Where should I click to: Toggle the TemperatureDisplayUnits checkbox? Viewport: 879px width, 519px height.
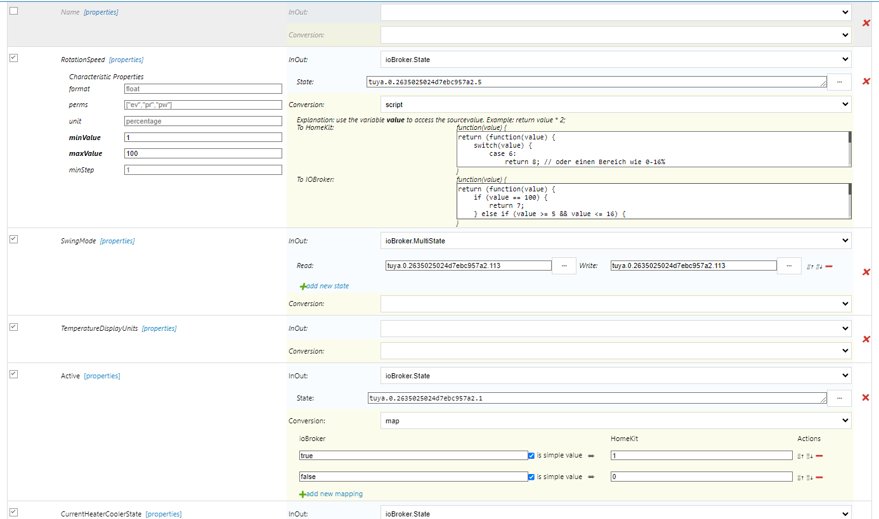tap(14, 327)
